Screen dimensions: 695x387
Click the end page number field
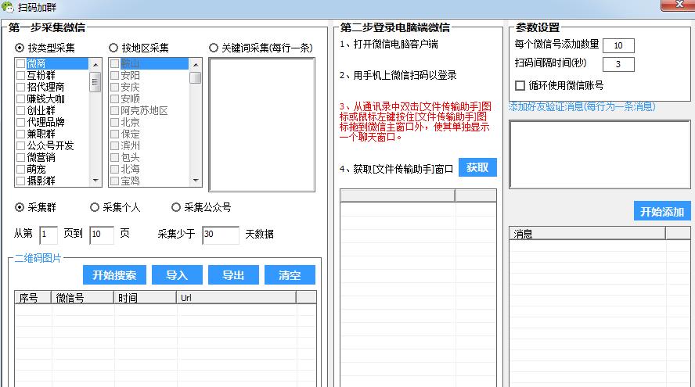(102, 235)
